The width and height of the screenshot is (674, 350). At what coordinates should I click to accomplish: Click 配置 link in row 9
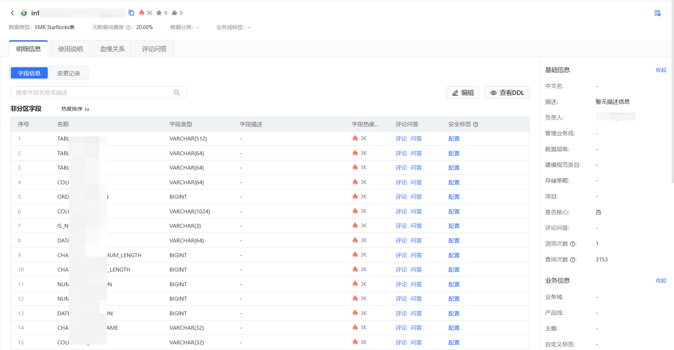coord(454,255)
